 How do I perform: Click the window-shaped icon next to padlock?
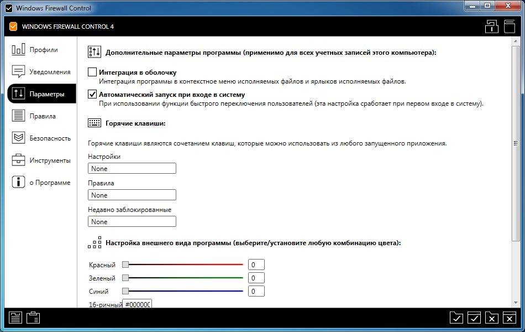click(x=510, y=27)
